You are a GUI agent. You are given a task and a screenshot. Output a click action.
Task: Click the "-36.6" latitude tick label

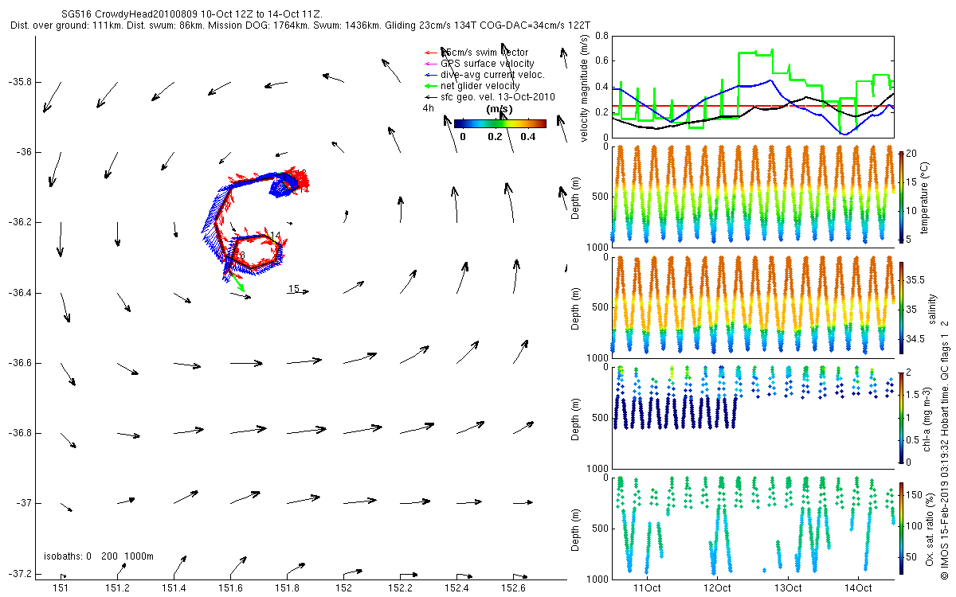19,363
